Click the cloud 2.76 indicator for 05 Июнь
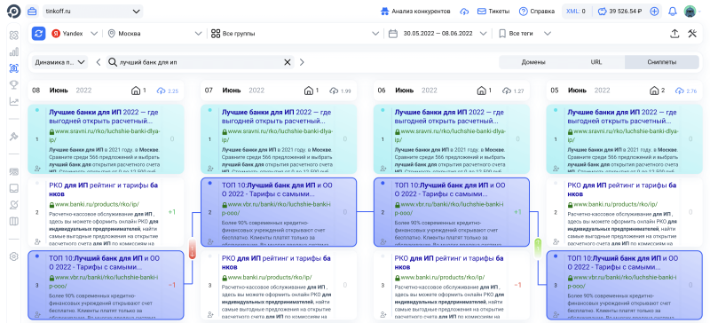Screen dimensions: 710x323 coord(686,91)
